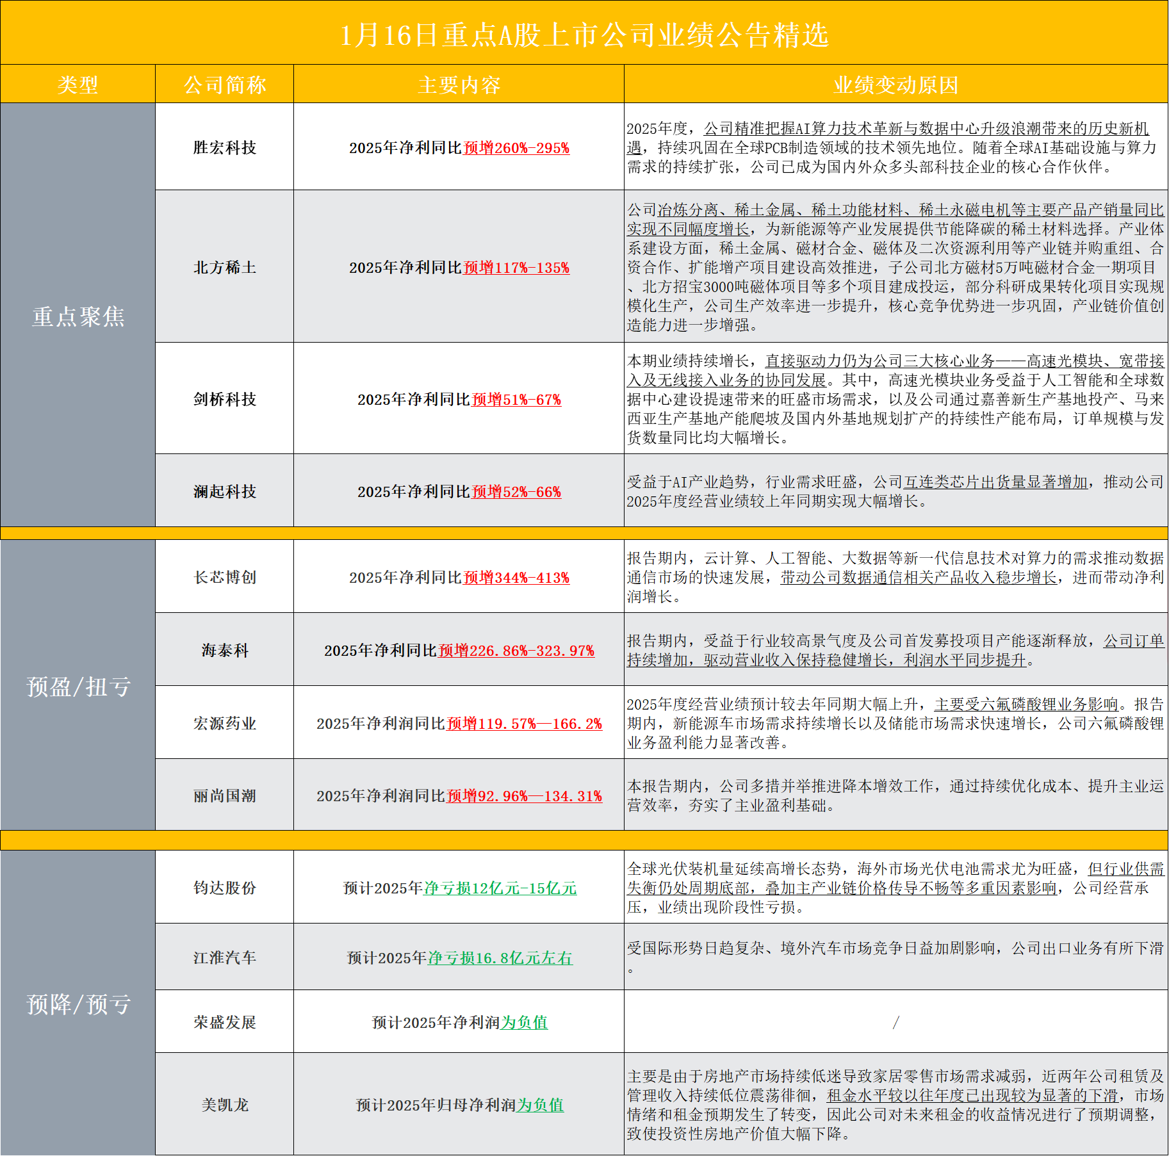Open green '净亏损12亿元-15亿元' text for 钧达股份
The width and height of the screenshot is (1169, 1156).
tap(500, 888)
